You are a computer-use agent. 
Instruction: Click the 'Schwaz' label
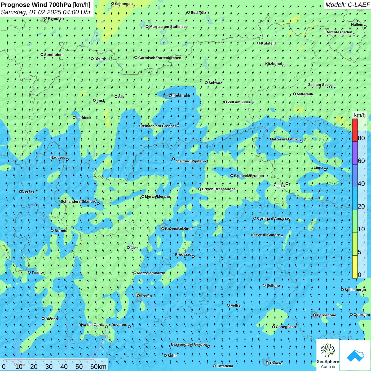(215, 83)
